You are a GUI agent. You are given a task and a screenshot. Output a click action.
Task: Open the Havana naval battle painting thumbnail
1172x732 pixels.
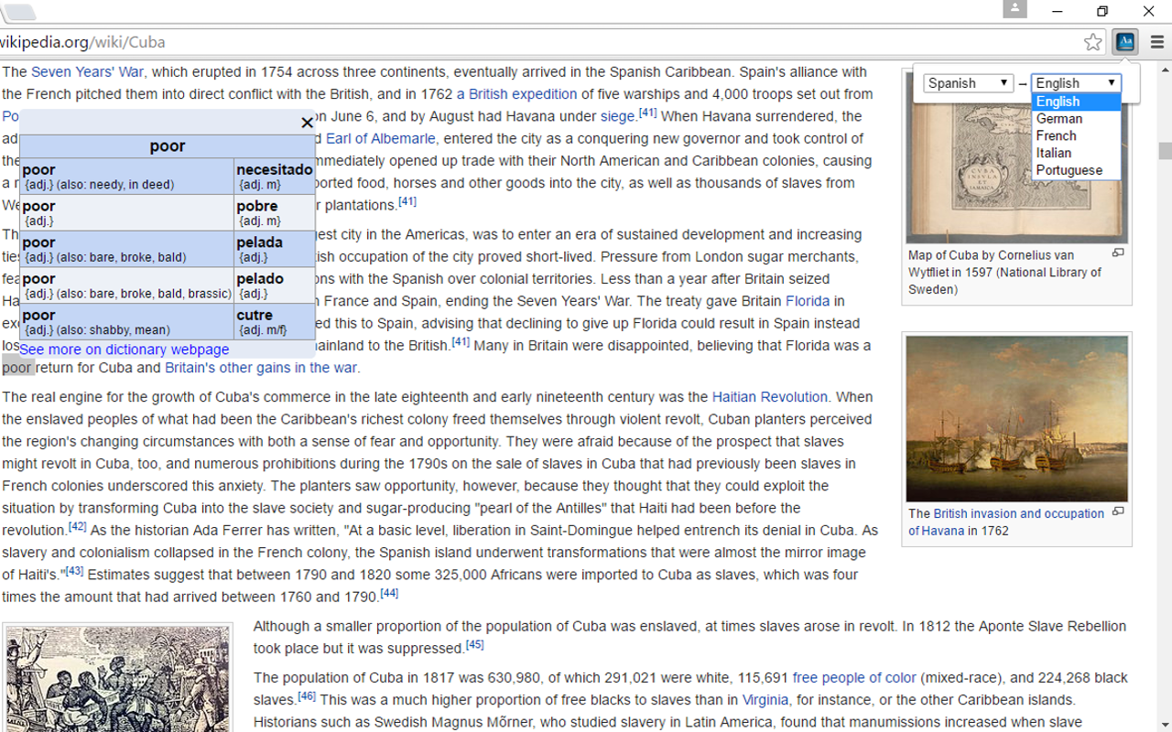[1016, 419]
